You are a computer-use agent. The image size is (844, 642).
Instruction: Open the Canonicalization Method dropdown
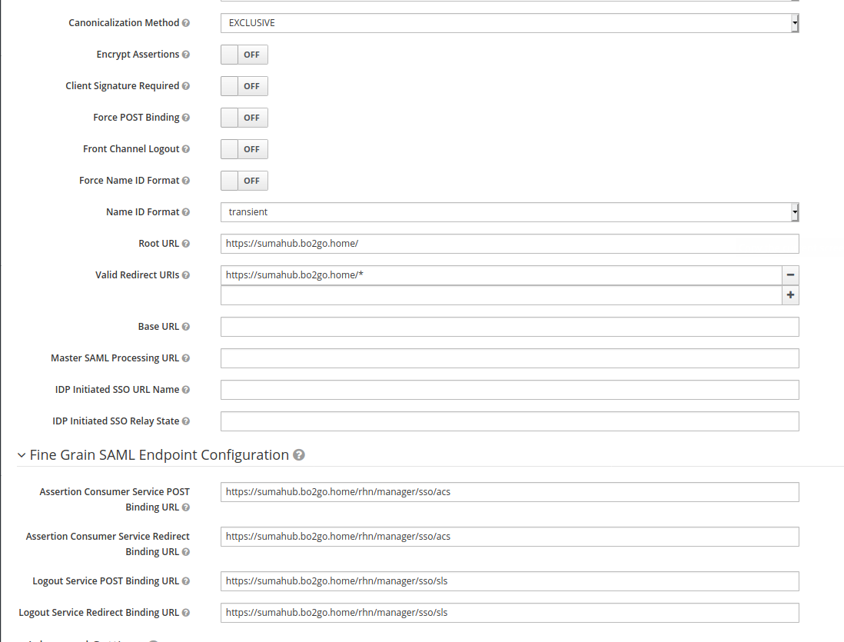(509, 23)
